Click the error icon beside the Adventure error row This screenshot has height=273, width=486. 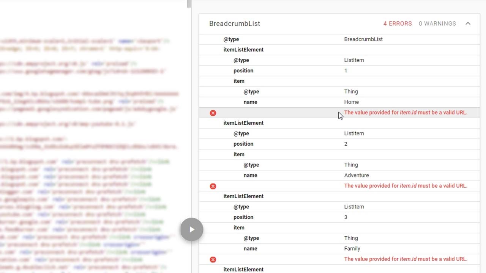(213, 186)
